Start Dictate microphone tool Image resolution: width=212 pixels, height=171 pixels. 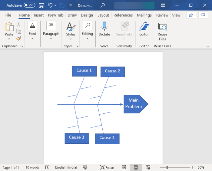104,29
